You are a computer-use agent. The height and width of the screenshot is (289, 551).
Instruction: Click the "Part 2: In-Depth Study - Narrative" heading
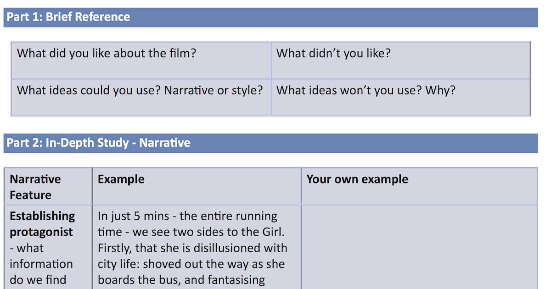270,143
